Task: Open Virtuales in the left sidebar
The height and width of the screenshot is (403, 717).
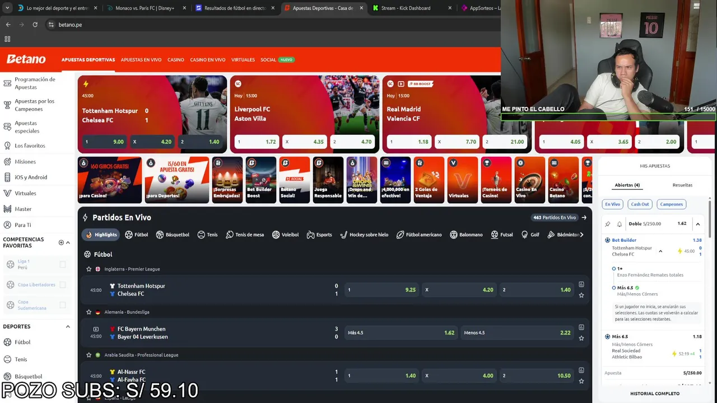Action: click(25, 193)
